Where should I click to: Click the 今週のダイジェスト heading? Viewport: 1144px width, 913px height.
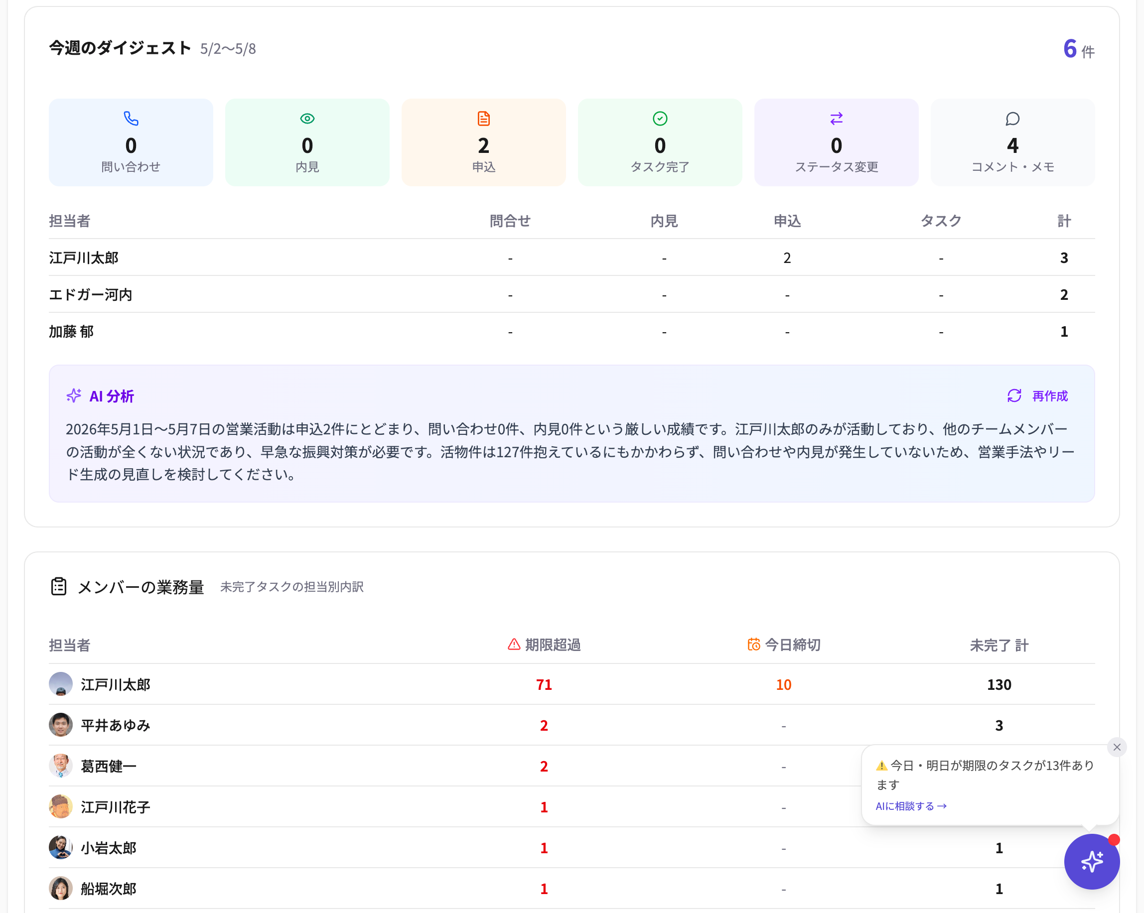click(120, 48)
